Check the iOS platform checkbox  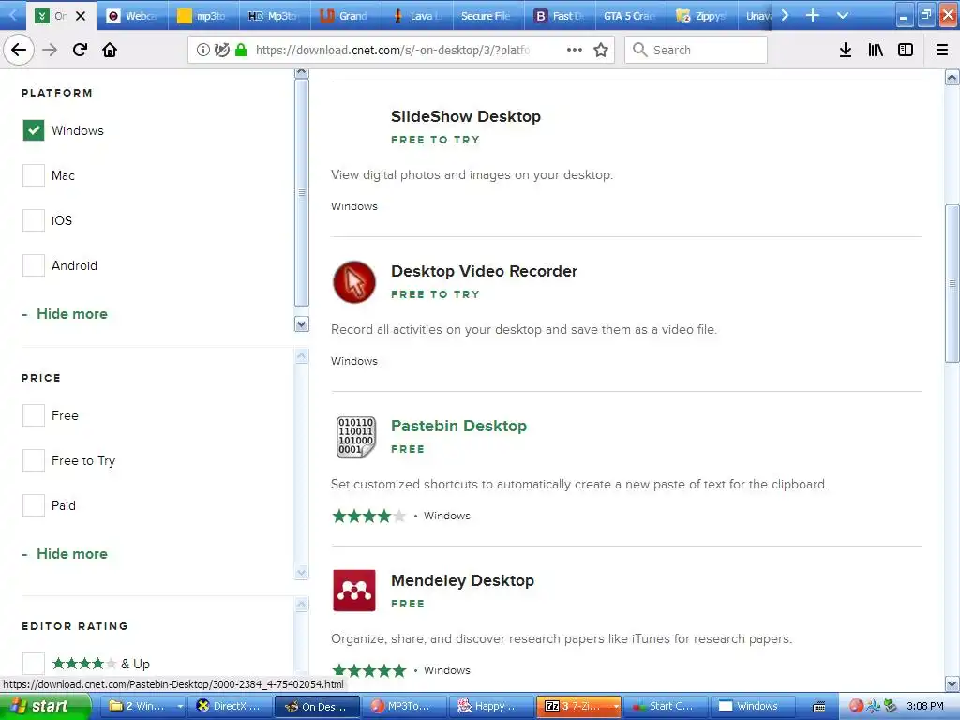[34, 220]
